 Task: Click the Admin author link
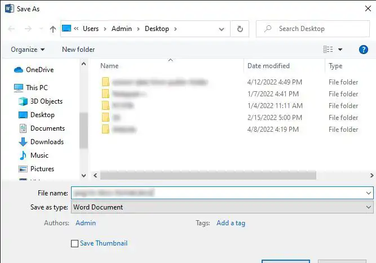[x=86, y=223]
